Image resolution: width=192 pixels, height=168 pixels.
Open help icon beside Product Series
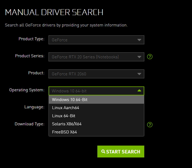click(x=150, y=56)
